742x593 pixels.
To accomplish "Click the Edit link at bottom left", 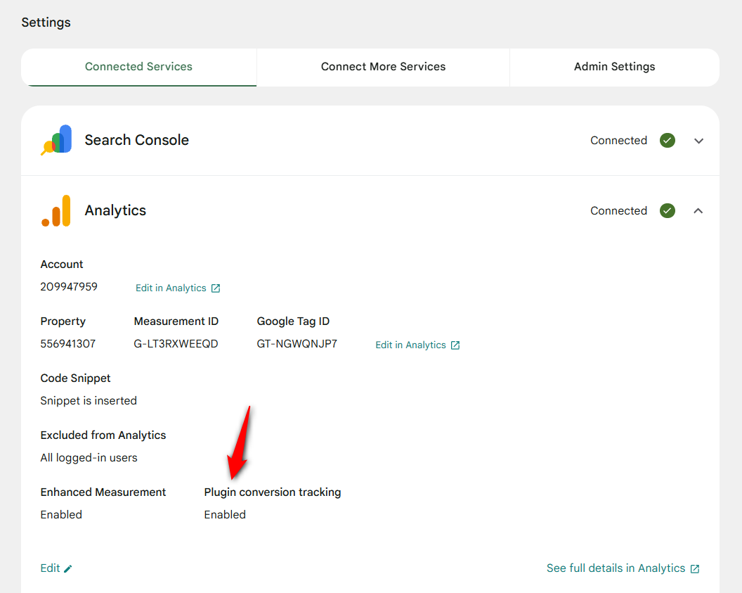I will pos(56,568).
